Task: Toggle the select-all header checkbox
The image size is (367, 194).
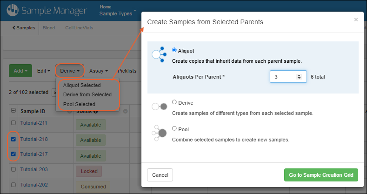Action: 13,111
